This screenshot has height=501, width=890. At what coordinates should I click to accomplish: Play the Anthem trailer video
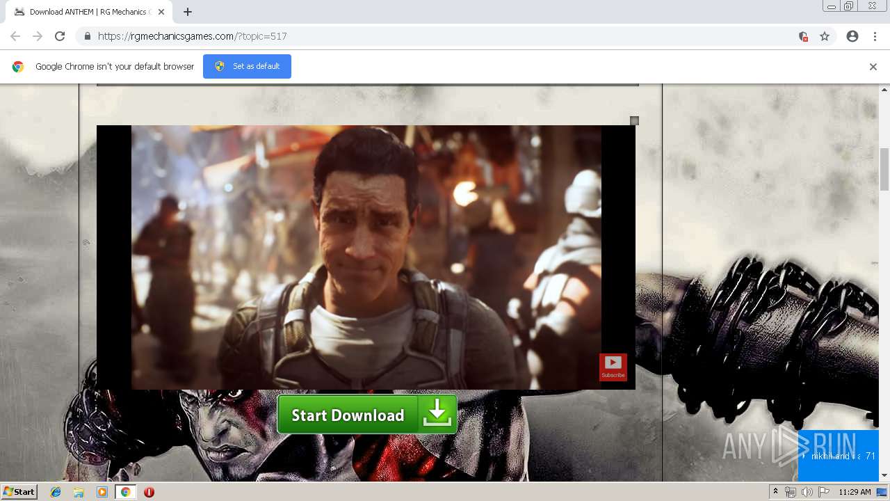click(x=366, y=257)
